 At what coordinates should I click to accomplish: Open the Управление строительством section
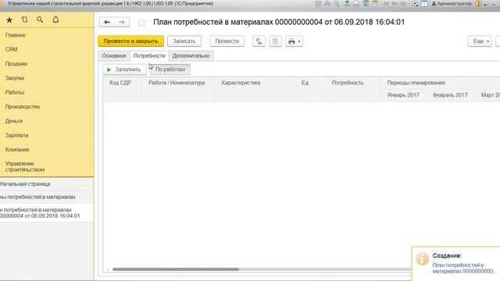click(x=25, y=166)
